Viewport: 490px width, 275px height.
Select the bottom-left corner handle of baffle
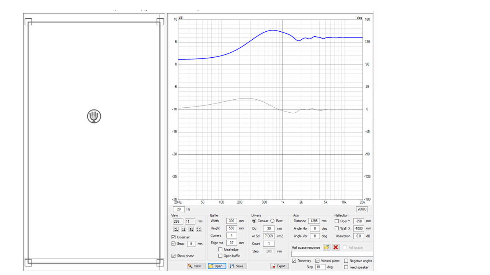28,262
